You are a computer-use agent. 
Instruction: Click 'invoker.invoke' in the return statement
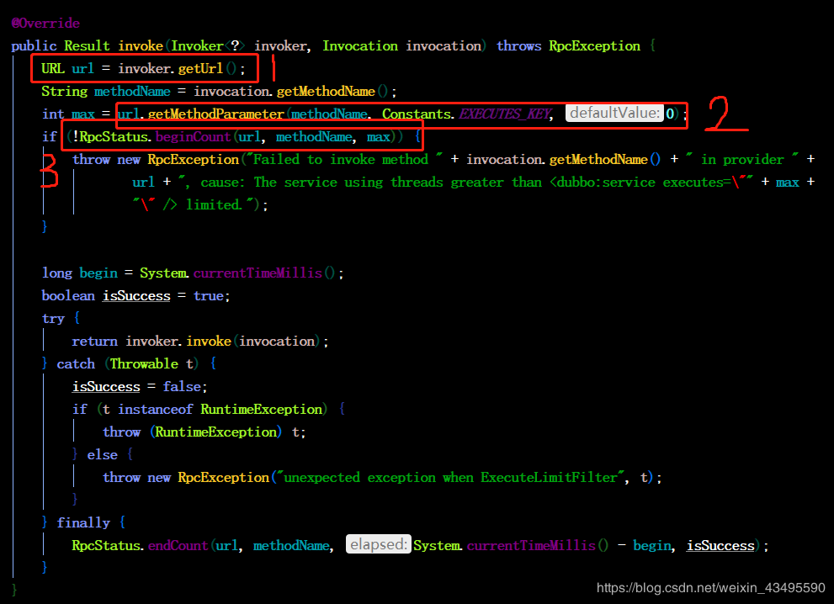click(x=178, y=341)
